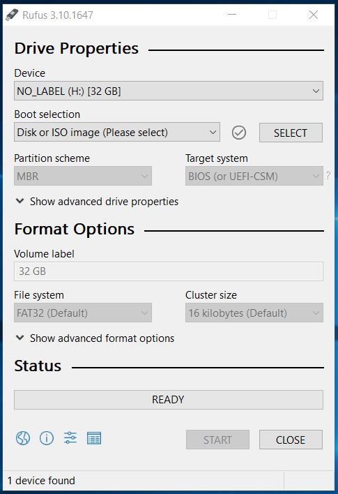This screenshot has width=338, height=494.
Task: Click the Boot selection label
Action: (x=47, y=114)
